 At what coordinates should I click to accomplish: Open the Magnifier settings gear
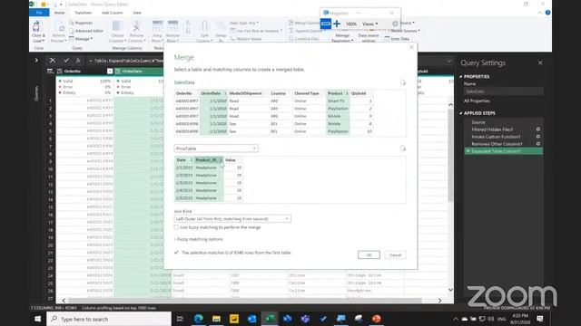(x=395, y=24)
